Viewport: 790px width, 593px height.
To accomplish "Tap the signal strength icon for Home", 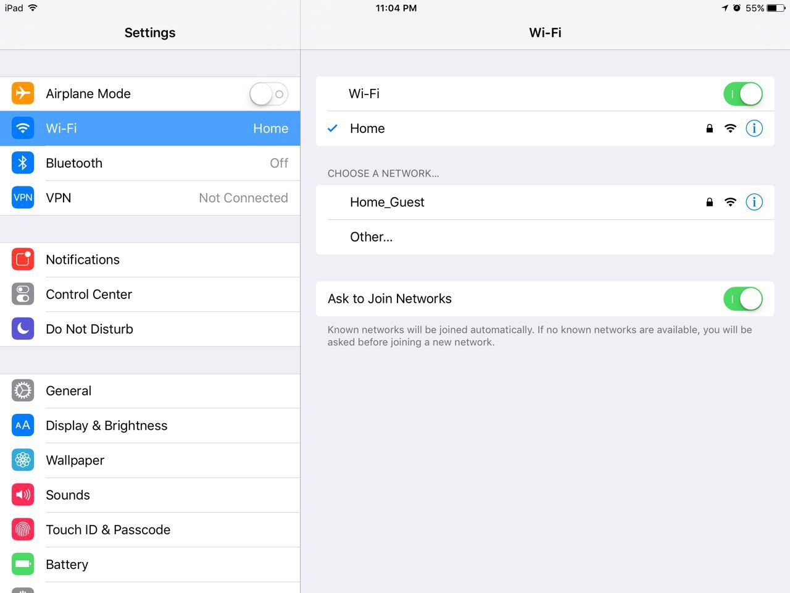I will coord(730,128).
